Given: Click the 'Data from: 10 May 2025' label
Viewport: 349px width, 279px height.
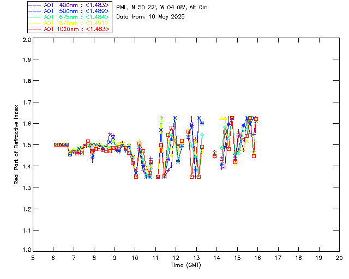Looking at the screenshot, I should [x=151, y=17].
